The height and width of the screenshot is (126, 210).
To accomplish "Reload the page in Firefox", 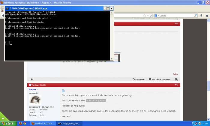I will tap(151, 16).
